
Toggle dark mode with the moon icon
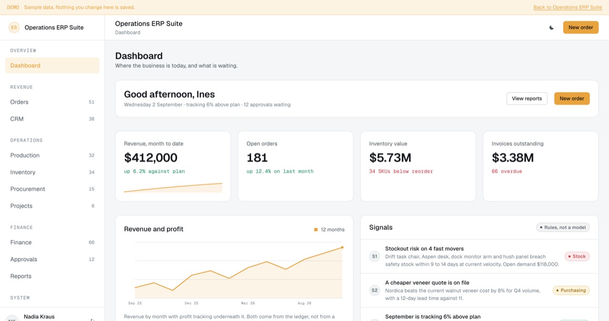[x=551, y=28]
